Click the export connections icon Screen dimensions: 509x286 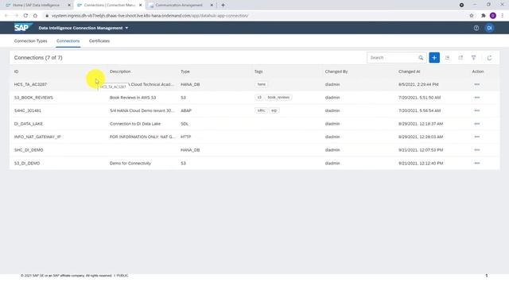(x=460, y=58)
